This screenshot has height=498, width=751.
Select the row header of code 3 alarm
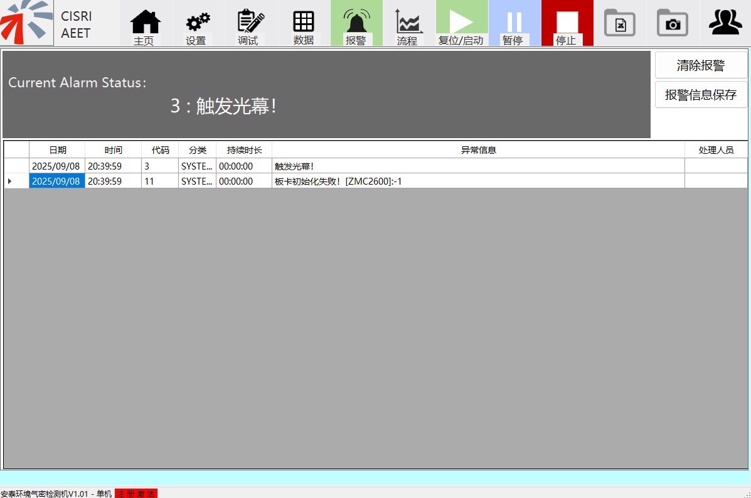point(16,166)
